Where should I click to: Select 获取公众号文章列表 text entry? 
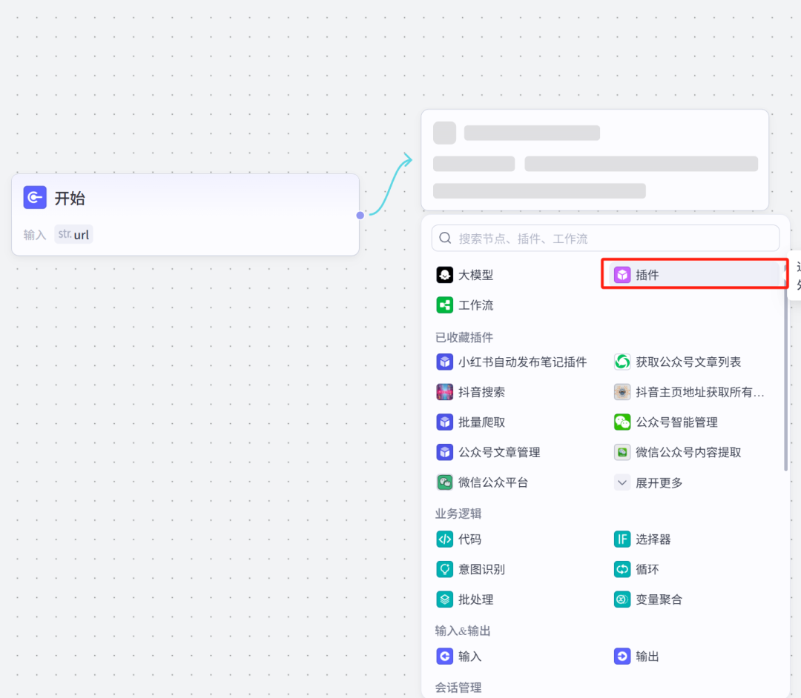(x=688, y=362)
